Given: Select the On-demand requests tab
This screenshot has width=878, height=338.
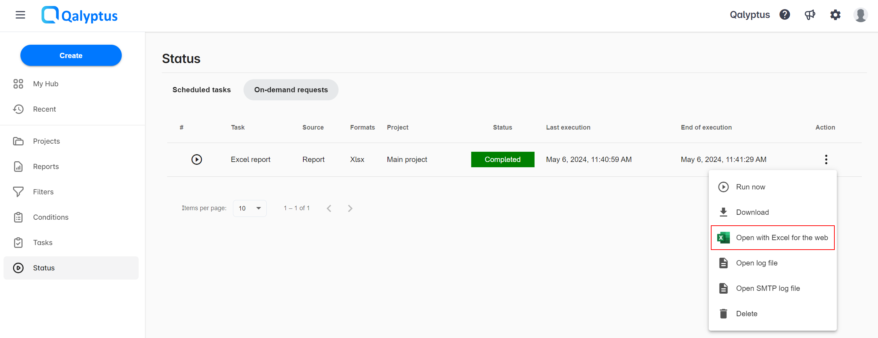Looking at the screenshot, I should click(x=291, y=90).
